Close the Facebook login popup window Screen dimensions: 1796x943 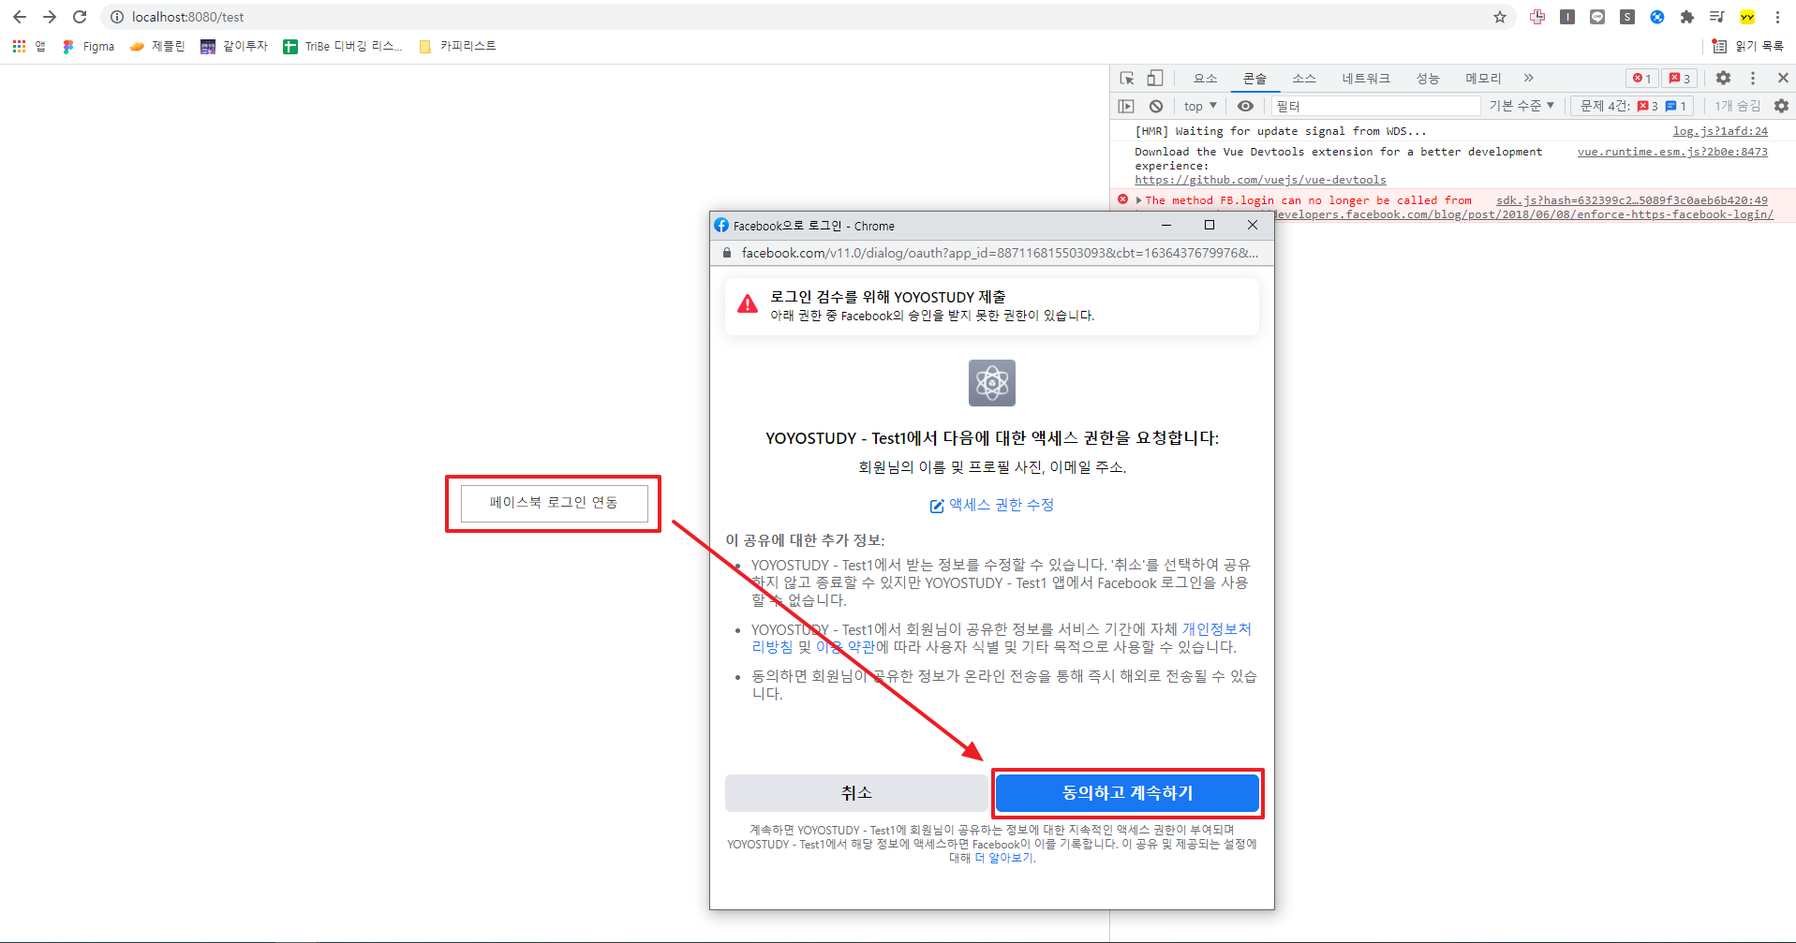click(x=1253, y=225)
